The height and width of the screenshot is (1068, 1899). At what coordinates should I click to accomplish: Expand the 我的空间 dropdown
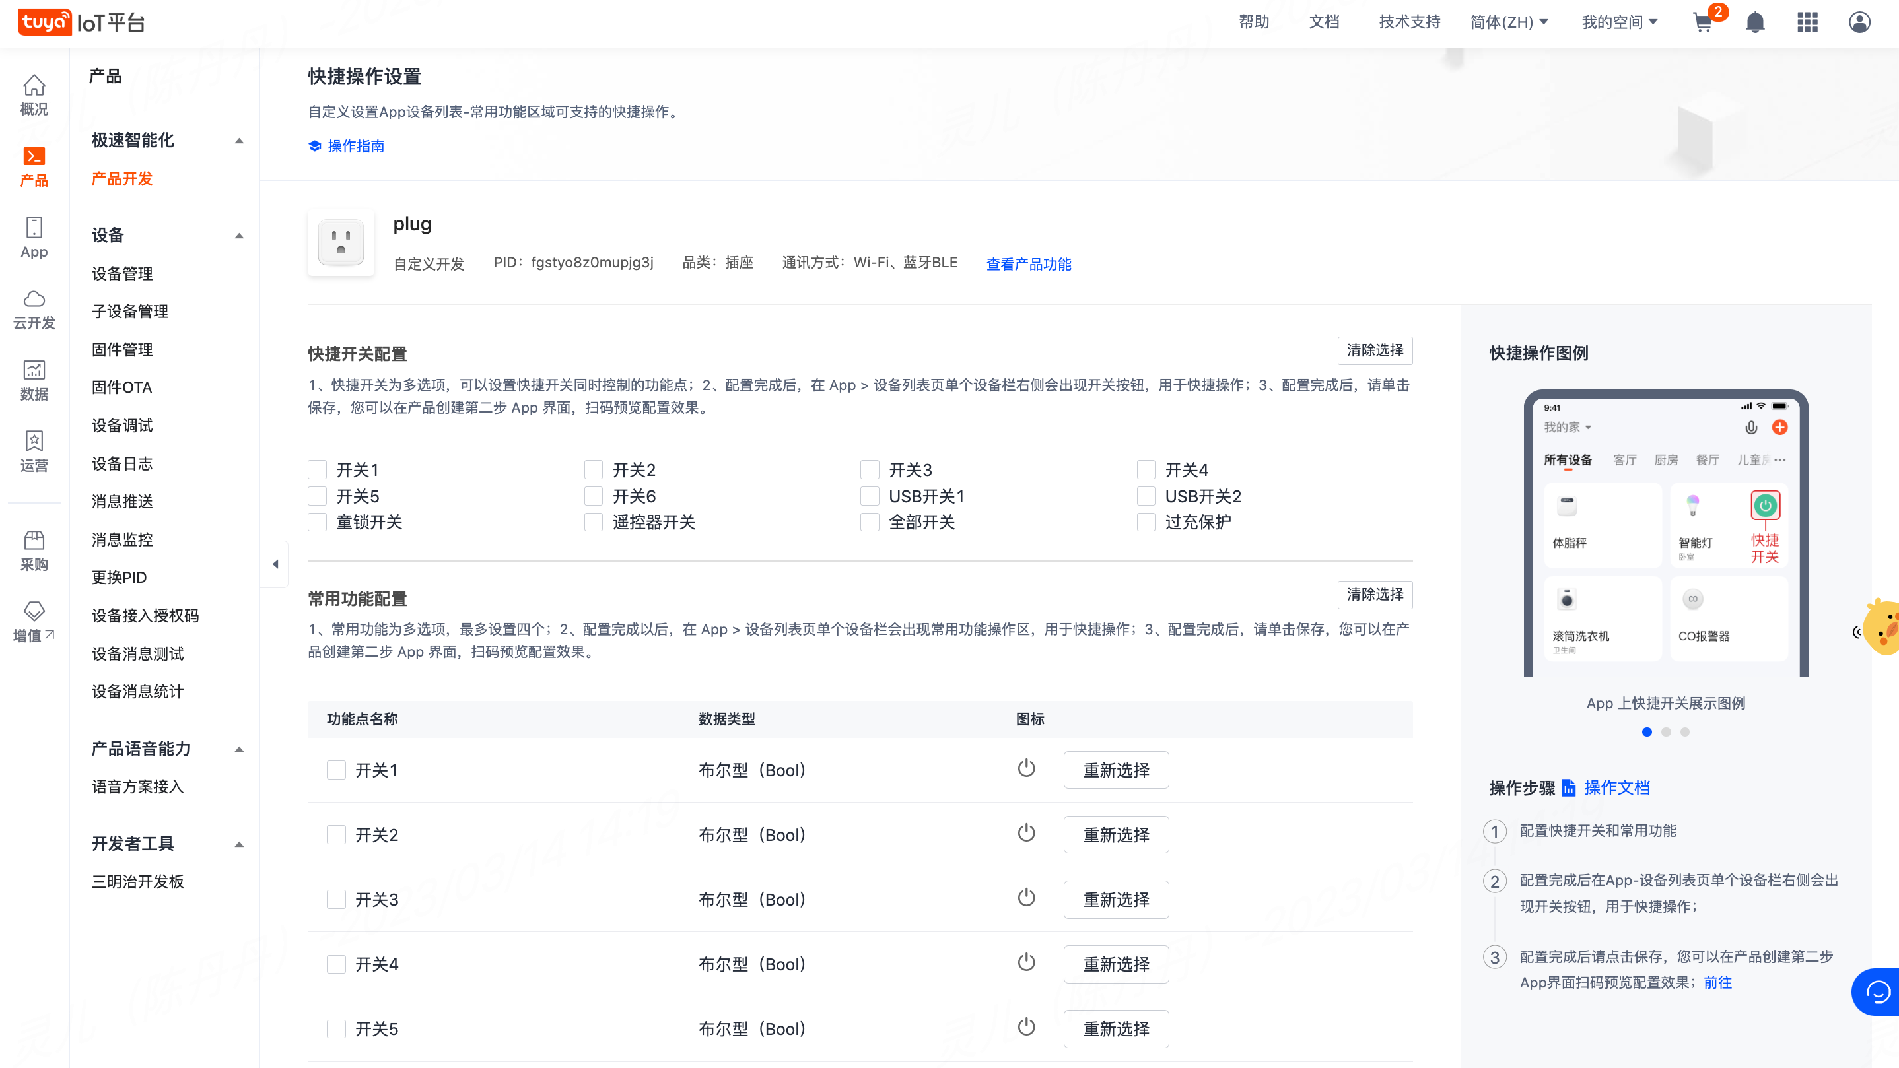click(x=1619, y=22)
